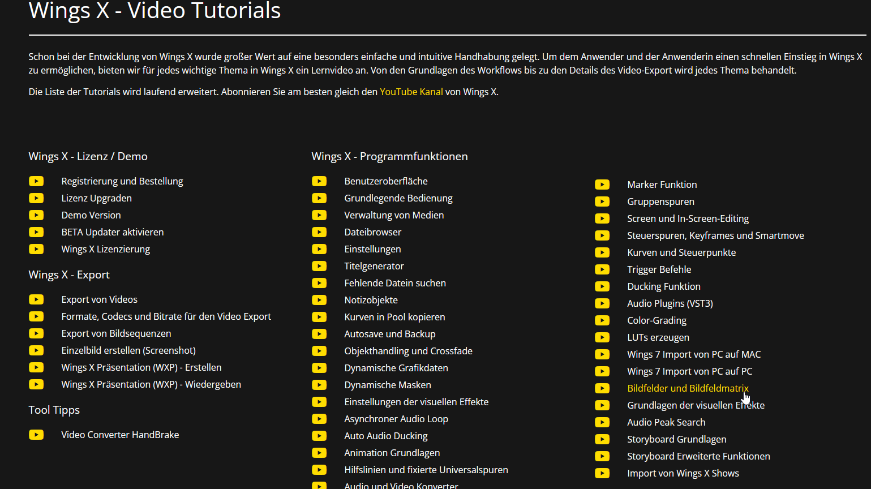Open Wings X Präsentation (WXP) - Wiedergeben tutorial
Image resolution: width=871 pixels, height=489 pixels.
point(151,384)
